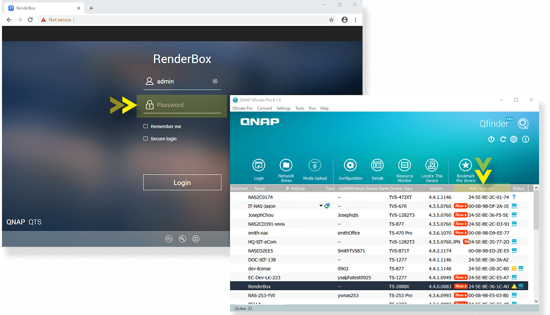Click the middle round icon at login page bottom
The width and height of the screenshot is (550, 315).
tap(182, 239)
